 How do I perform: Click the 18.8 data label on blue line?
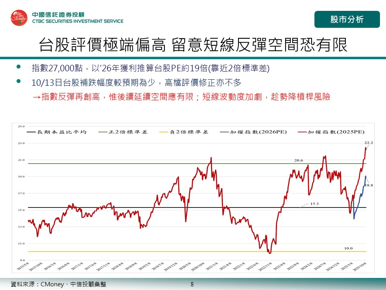click(x=369, y=184)
